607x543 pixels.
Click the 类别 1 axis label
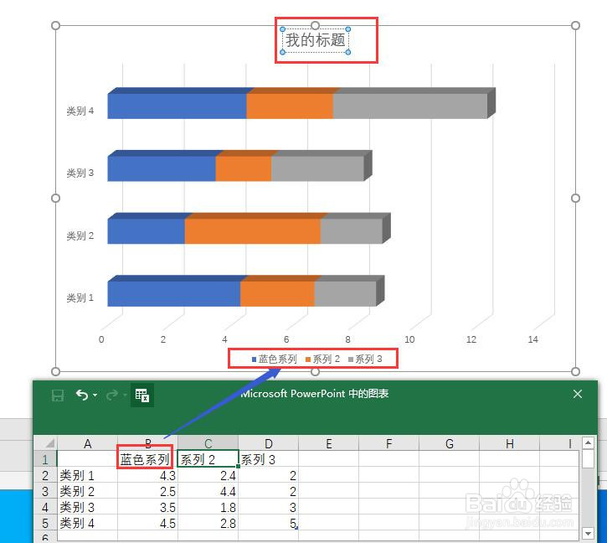[80, 297]
